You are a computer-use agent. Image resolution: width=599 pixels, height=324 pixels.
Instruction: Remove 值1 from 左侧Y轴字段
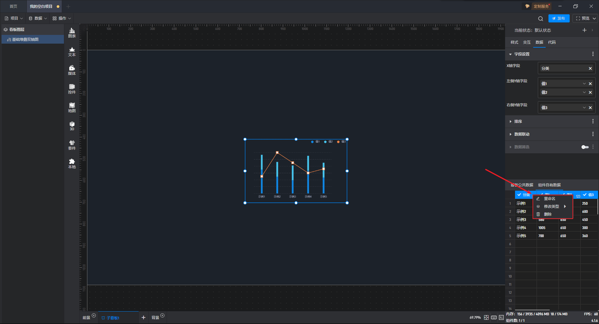pos(590,84)
